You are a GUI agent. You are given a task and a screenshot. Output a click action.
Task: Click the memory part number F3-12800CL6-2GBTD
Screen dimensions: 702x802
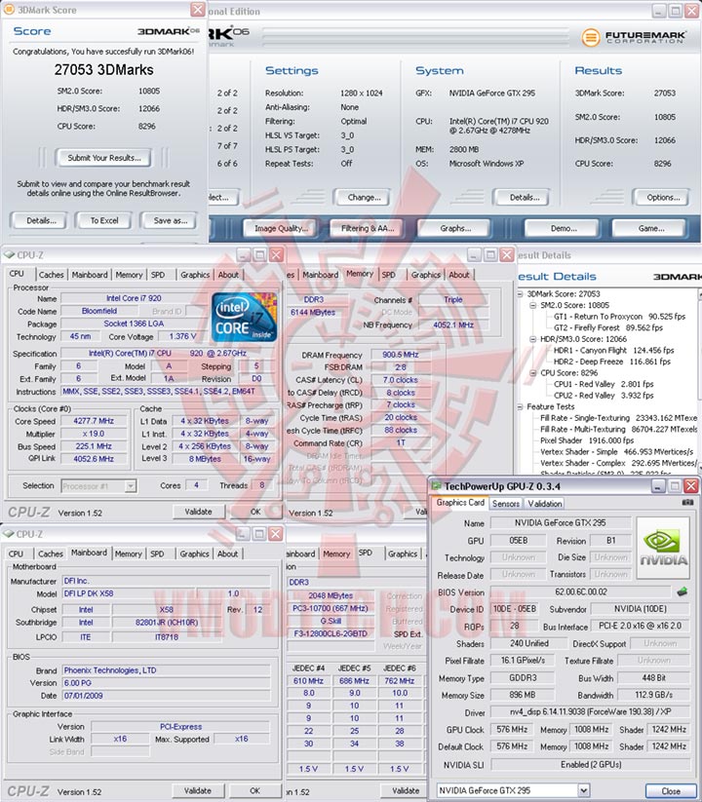[330, 633]
